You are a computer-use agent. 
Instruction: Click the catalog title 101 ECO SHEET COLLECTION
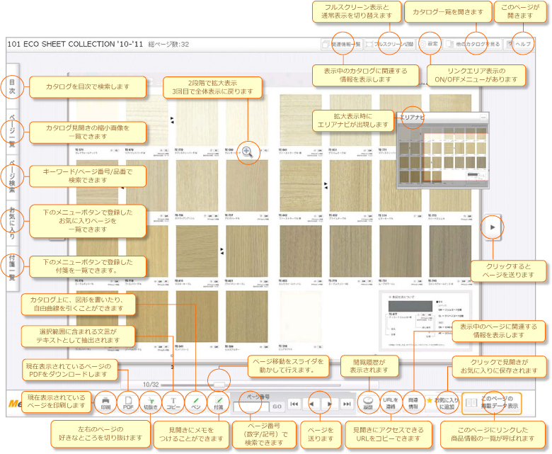[x=75, y=44]
